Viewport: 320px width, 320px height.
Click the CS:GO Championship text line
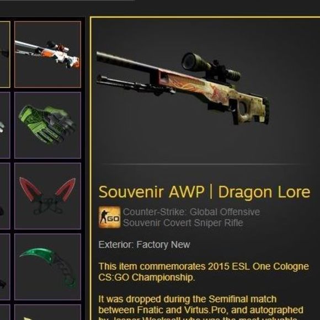147,278
